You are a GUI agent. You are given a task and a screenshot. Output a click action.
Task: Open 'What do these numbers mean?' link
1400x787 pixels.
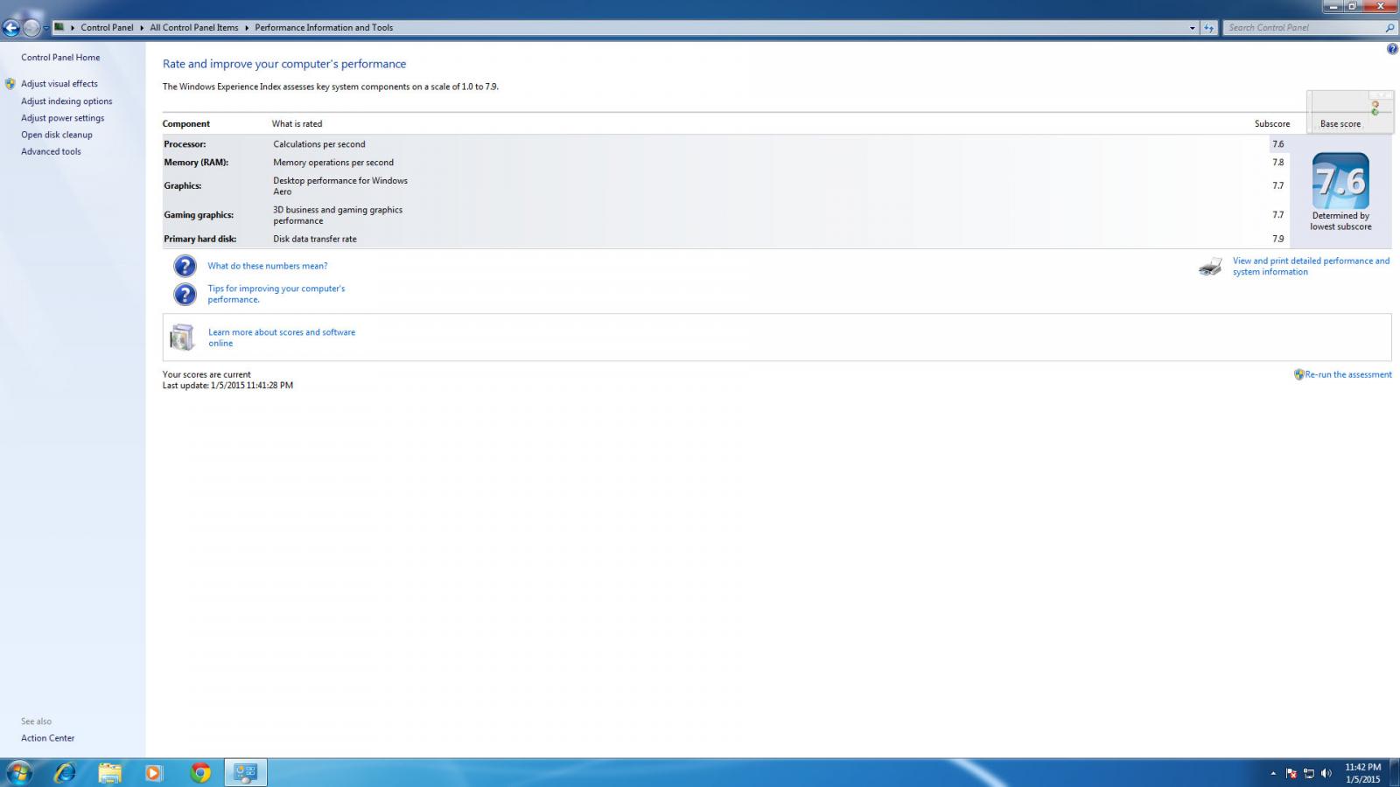(268, 266)
